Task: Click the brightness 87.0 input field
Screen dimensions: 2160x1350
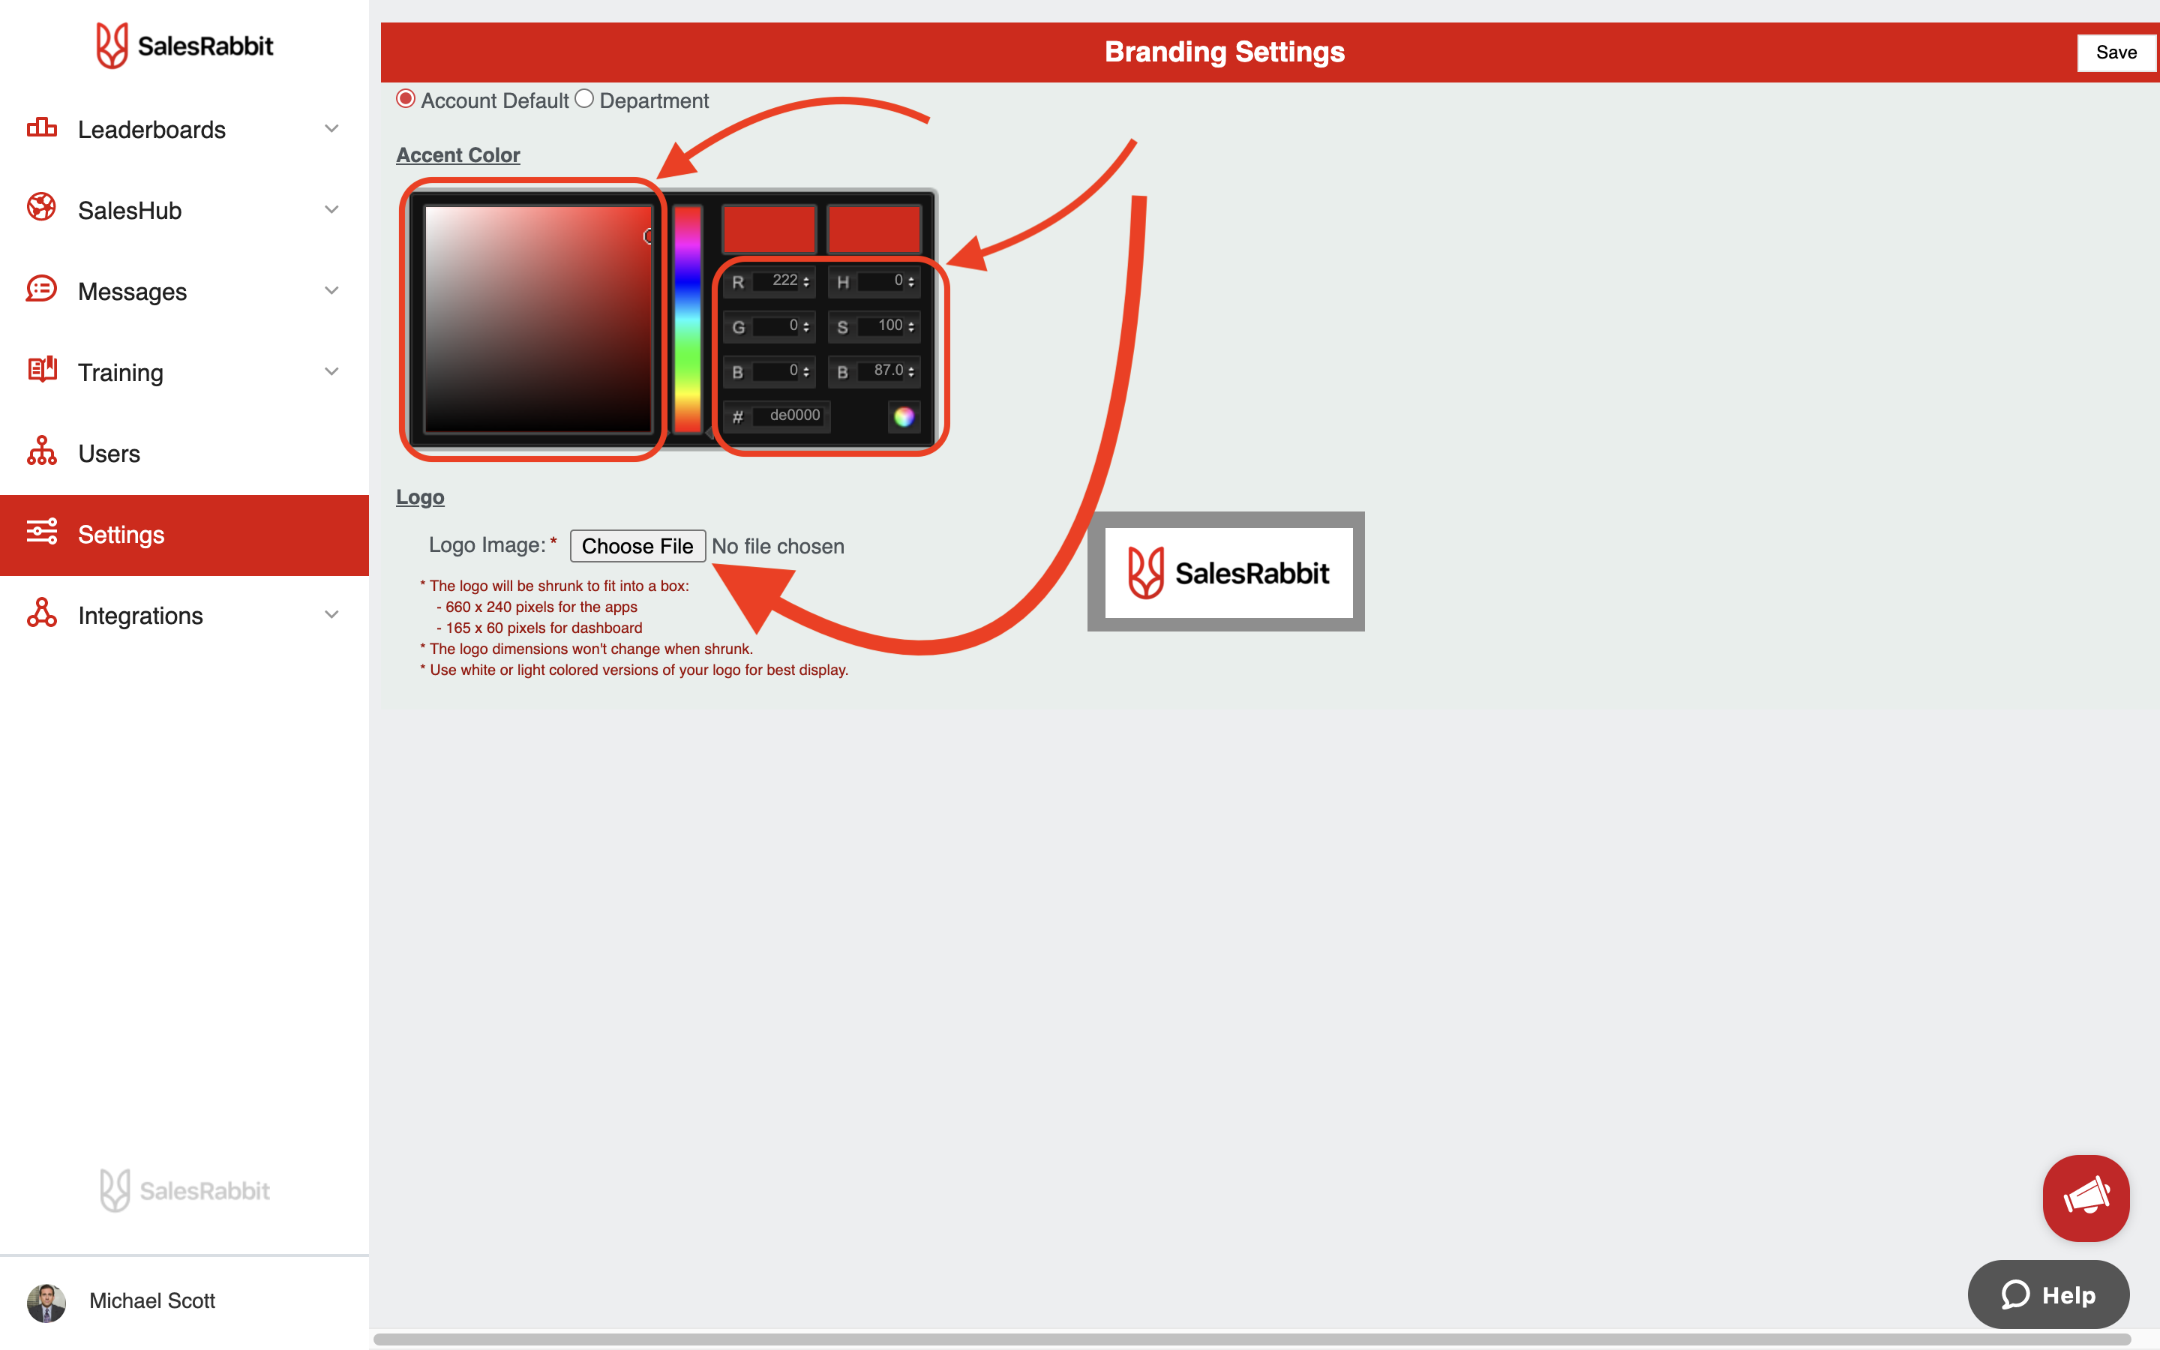Action: 882,370
